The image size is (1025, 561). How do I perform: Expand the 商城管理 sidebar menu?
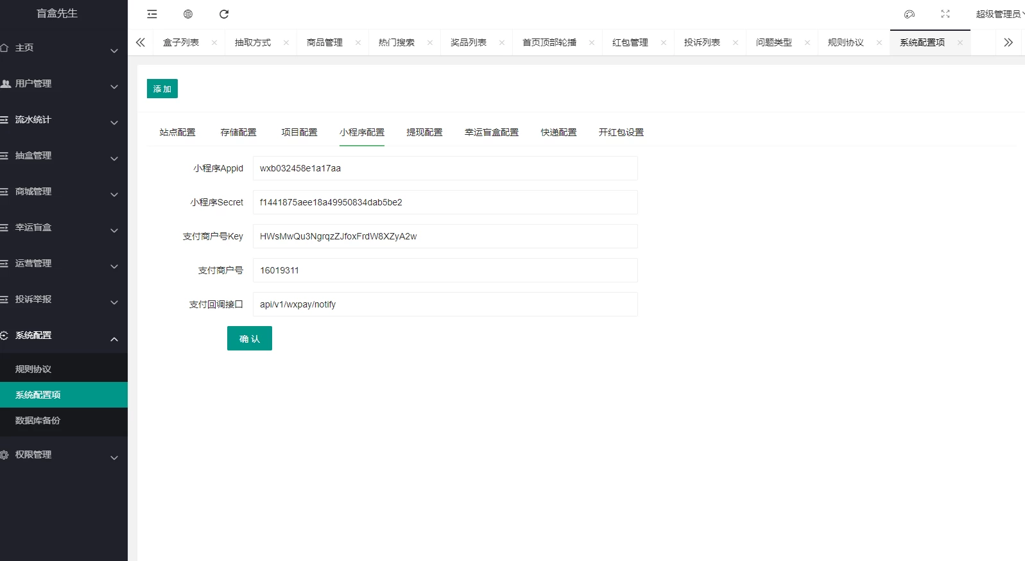[64, 192]
